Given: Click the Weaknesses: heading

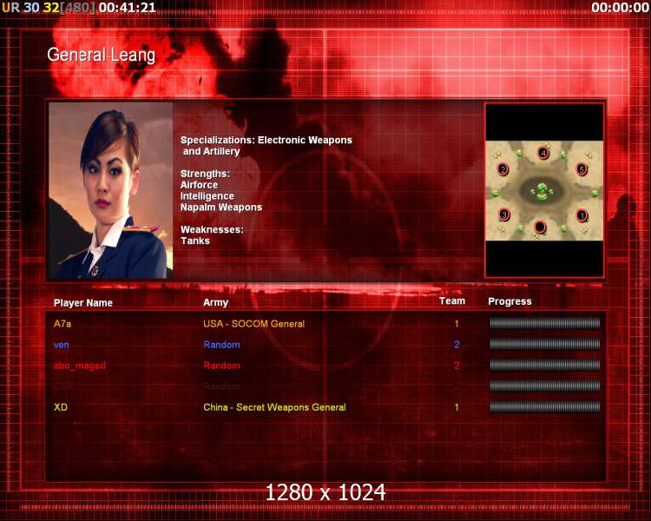Looking at the screenshot, I should pos(212,229).
